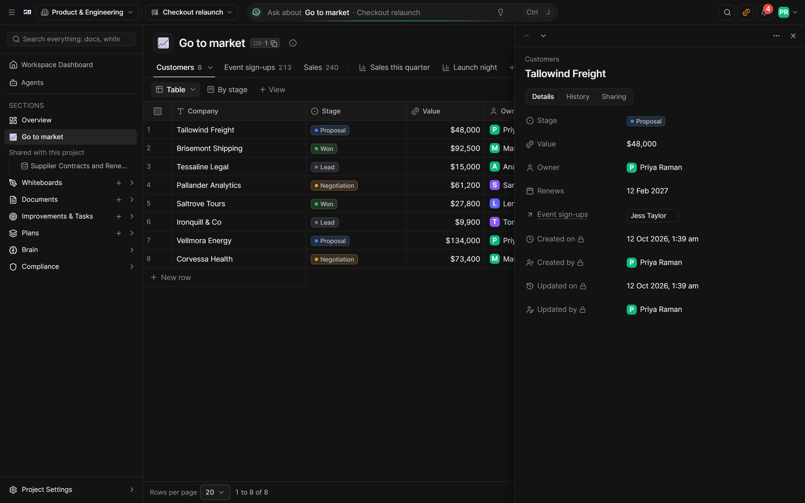Expand Project Settings
Image resolution: width=805 pixels, height=503 pixels.
(132, 489)
